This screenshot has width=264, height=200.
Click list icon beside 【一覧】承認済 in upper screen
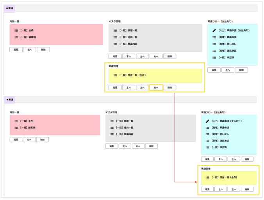coord(214,57)
